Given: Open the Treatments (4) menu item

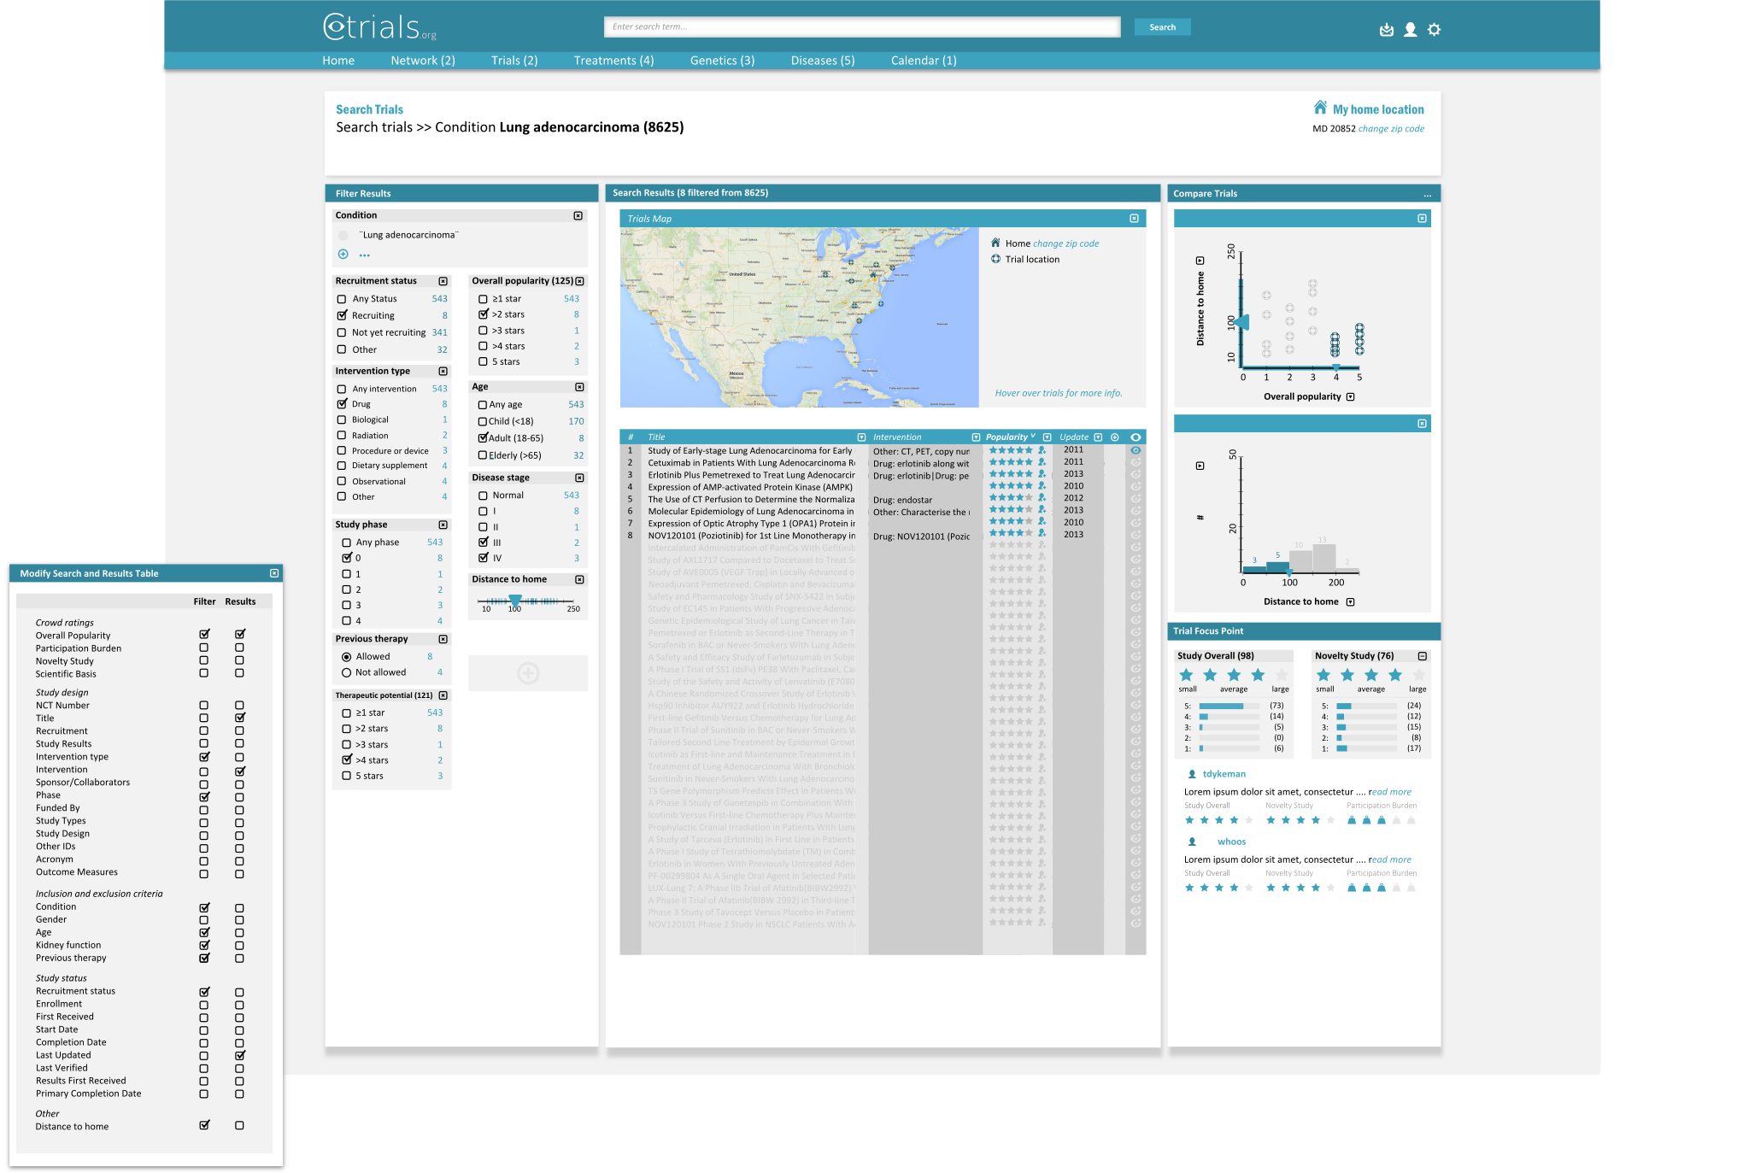Looking at the screenshot, I should click(613, 61).
